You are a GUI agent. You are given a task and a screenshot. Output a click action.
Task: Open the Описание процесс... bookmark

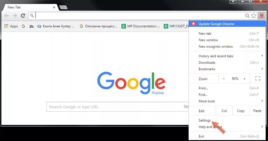98,26
